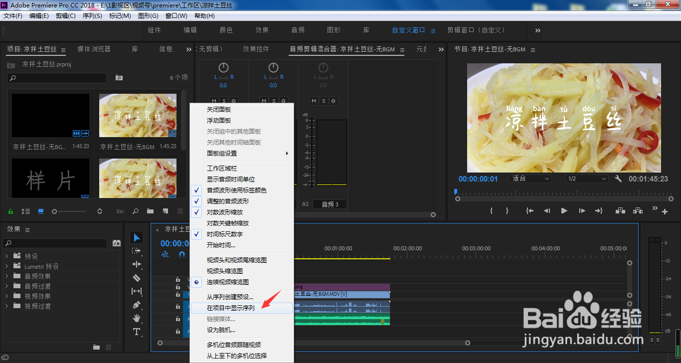Open the 1/2 playback resolution dropdown
This screenshot has height=363, width=681.
(587, 179)
